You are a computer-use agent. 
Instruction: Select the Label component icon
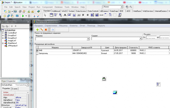click(65, 15)
